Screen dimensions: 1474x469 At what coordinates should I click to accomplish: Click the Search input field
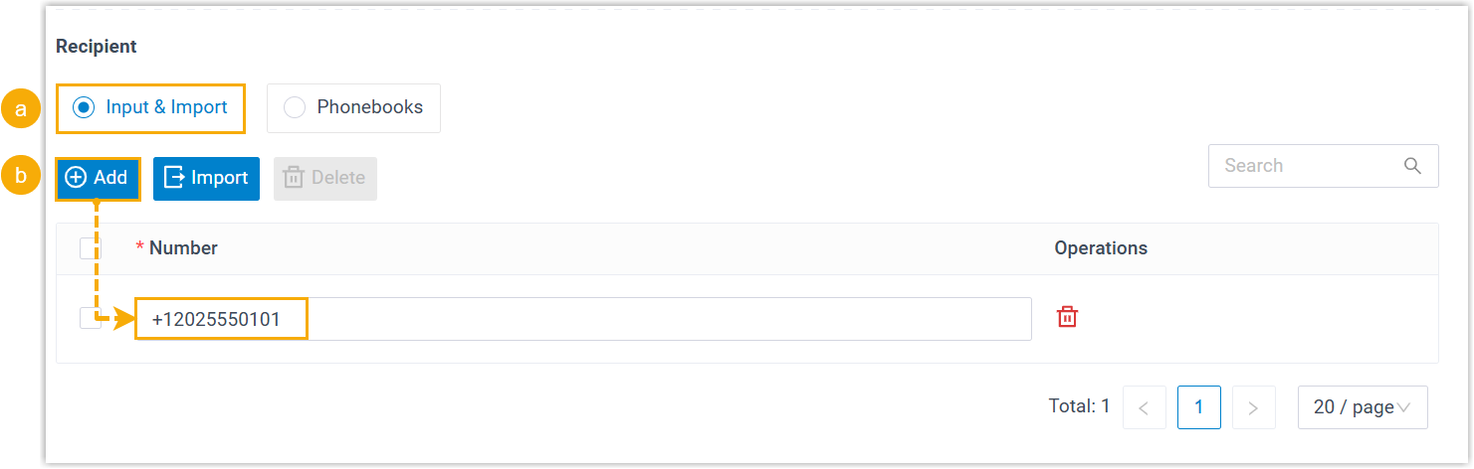(1304, 166)
